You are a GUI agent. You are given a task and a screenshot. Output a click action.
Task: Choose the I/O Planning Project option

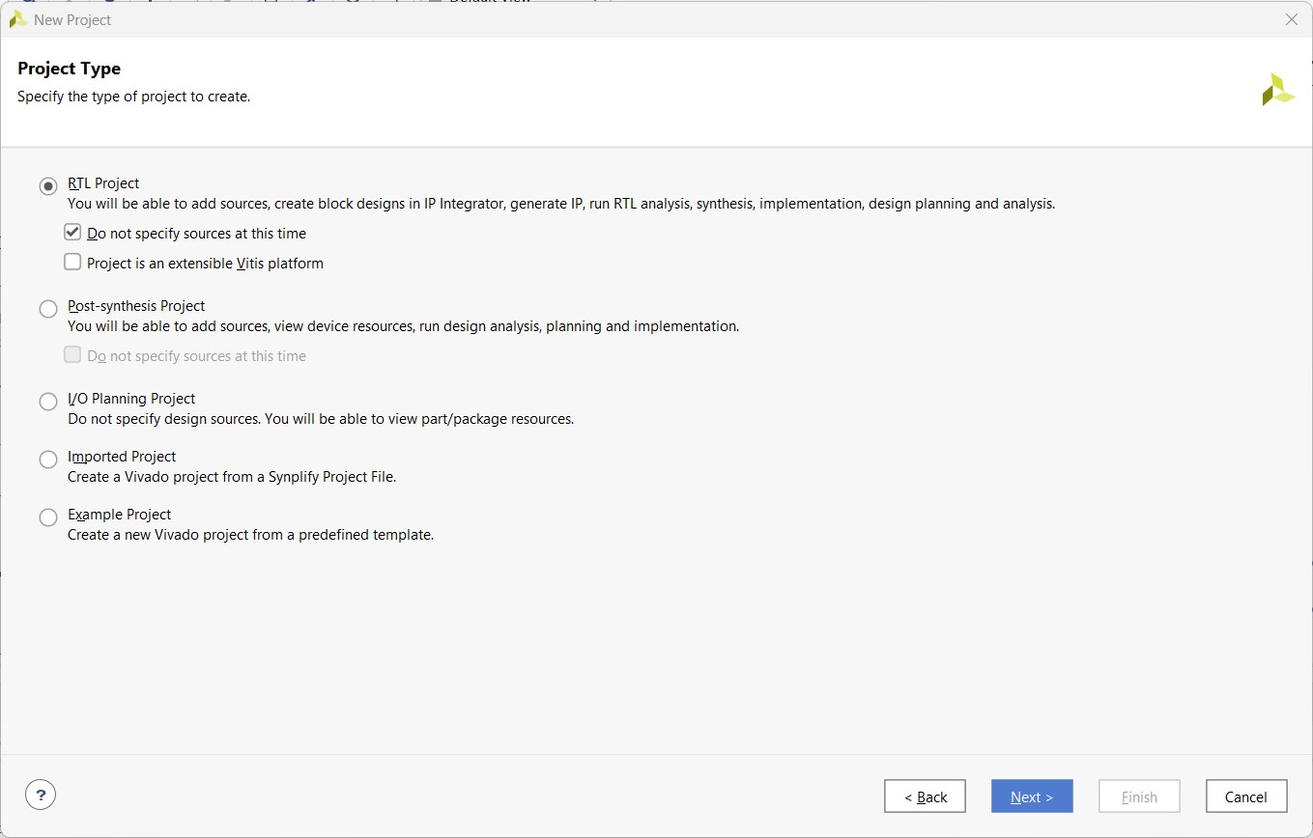(48, 401)
